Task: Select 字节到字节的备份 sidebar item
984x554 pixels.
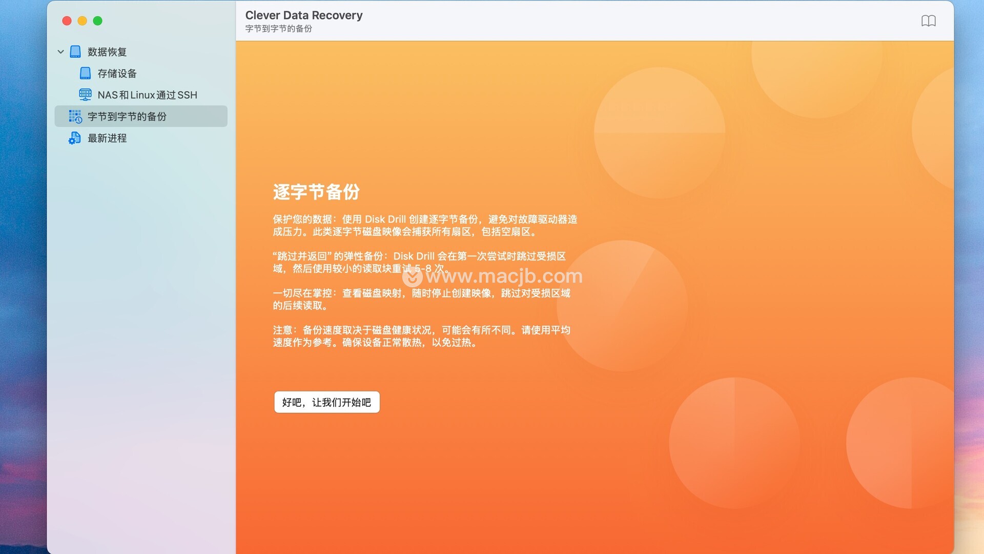Action: 127,116
